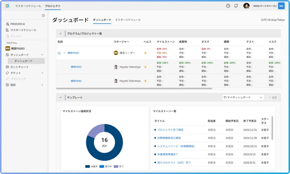Click the help question mark icon

coord(228,6)
